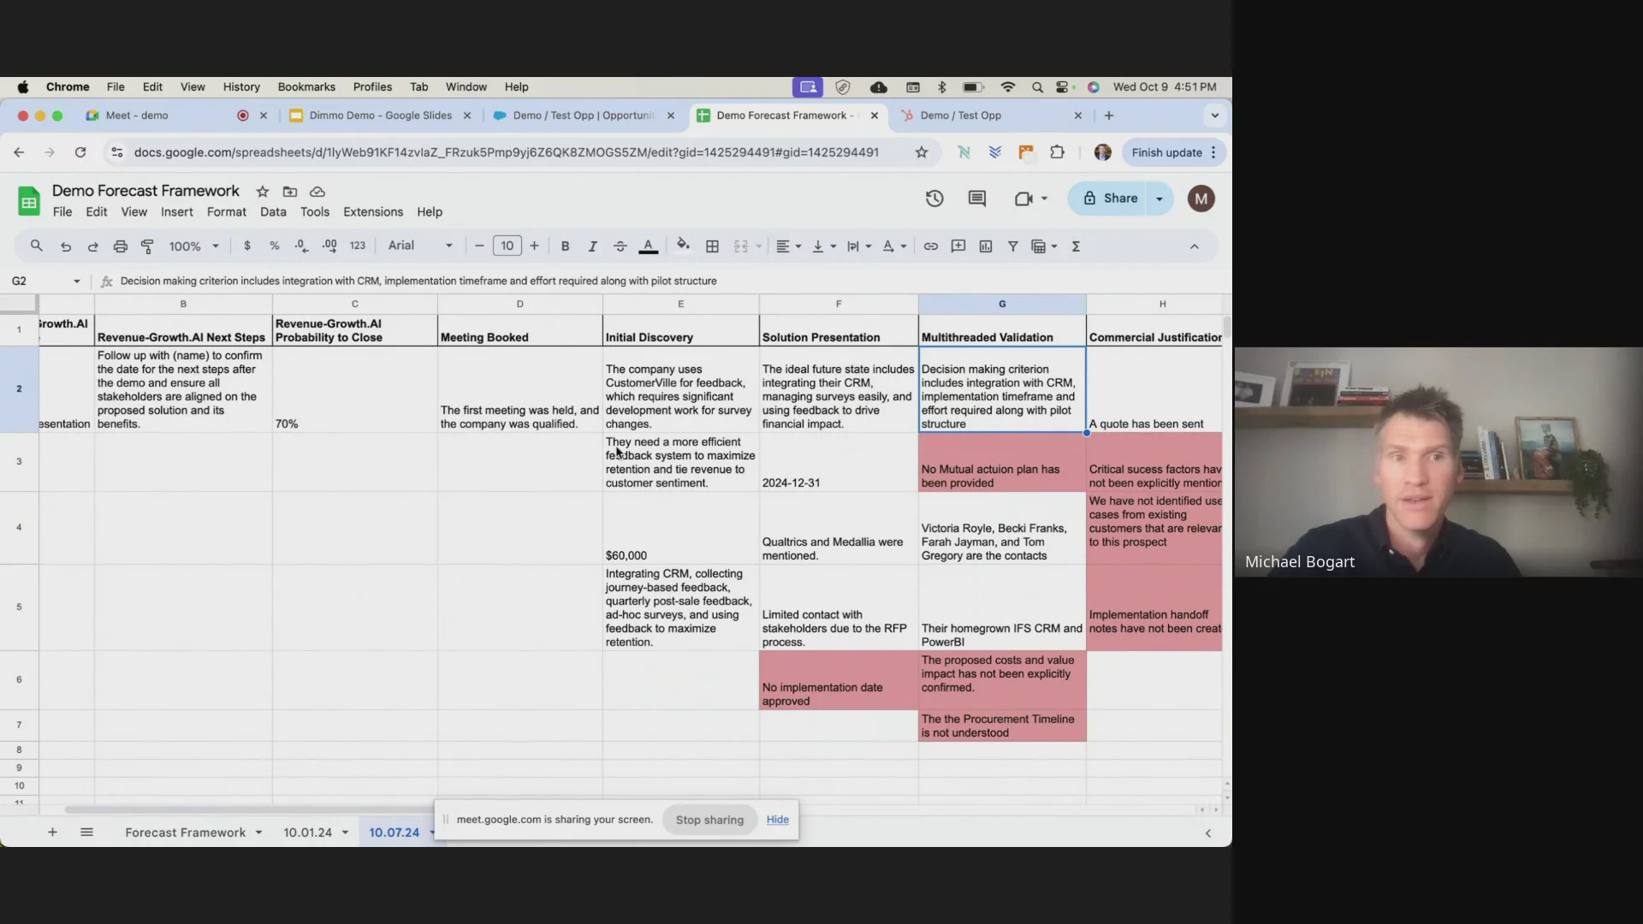Toggle strikethrough formatting
Viewport: 1643px width, 924px height.
point(620,246)
